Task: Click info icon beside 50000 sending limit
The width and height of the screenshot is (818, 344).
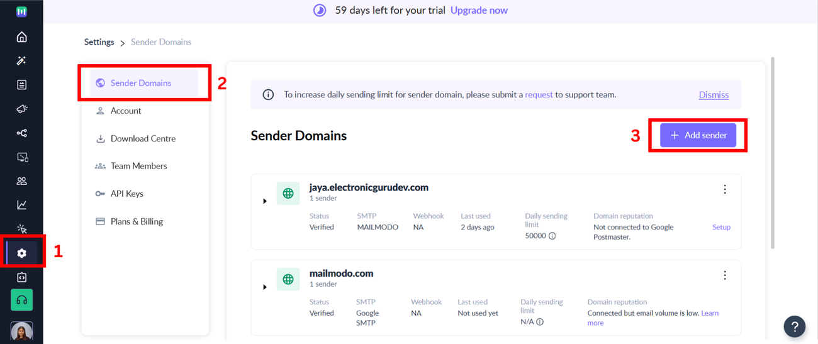Action: (552, 236)
